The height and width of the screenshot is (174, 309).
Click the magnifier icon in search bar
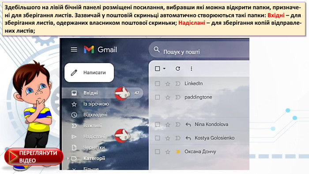[x=157, y=49]
